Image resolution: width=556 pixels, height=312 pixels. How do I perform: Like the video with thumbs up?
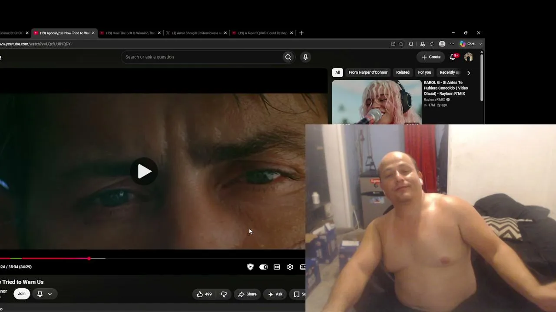204,294
